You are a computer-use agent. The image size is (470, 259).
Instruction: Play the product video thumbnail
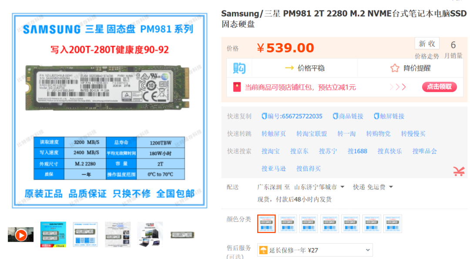click(21, 235)
